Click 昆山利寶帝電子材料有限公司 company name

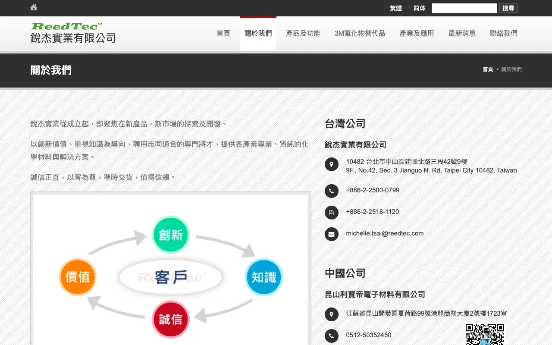tap(375, 295)
